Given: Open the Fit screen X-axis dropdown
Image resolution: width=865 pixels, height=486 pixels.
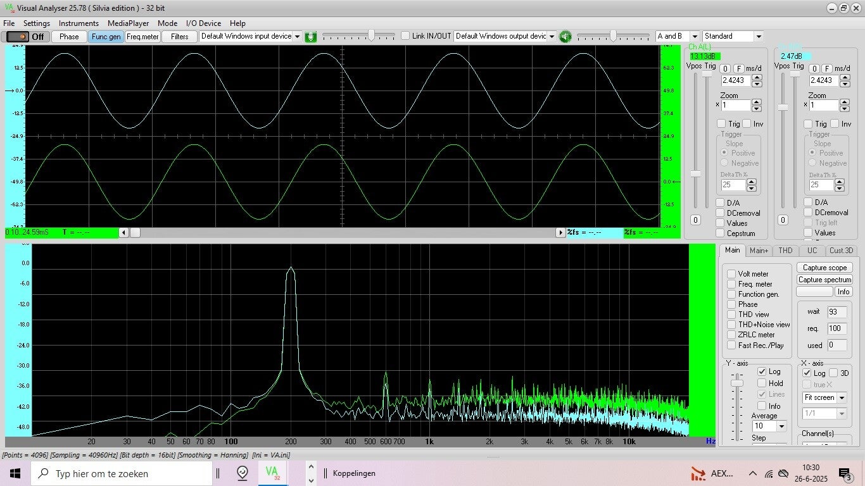Looking at the screenshot, I should coord(842,398).
